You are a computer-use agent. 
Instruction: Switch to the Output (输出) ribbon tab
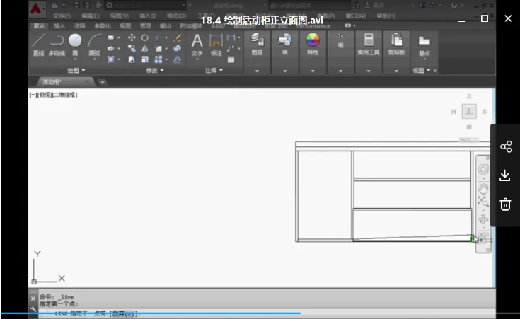coord(166,26)
